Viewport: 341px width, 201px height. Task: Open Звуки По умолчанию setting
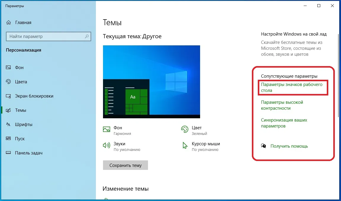[x=122, y=146]
